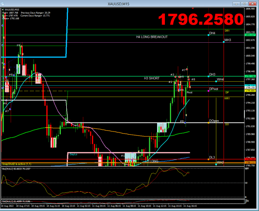Close the XAUUSD chart window
The image size is (259, 211).
252,4
